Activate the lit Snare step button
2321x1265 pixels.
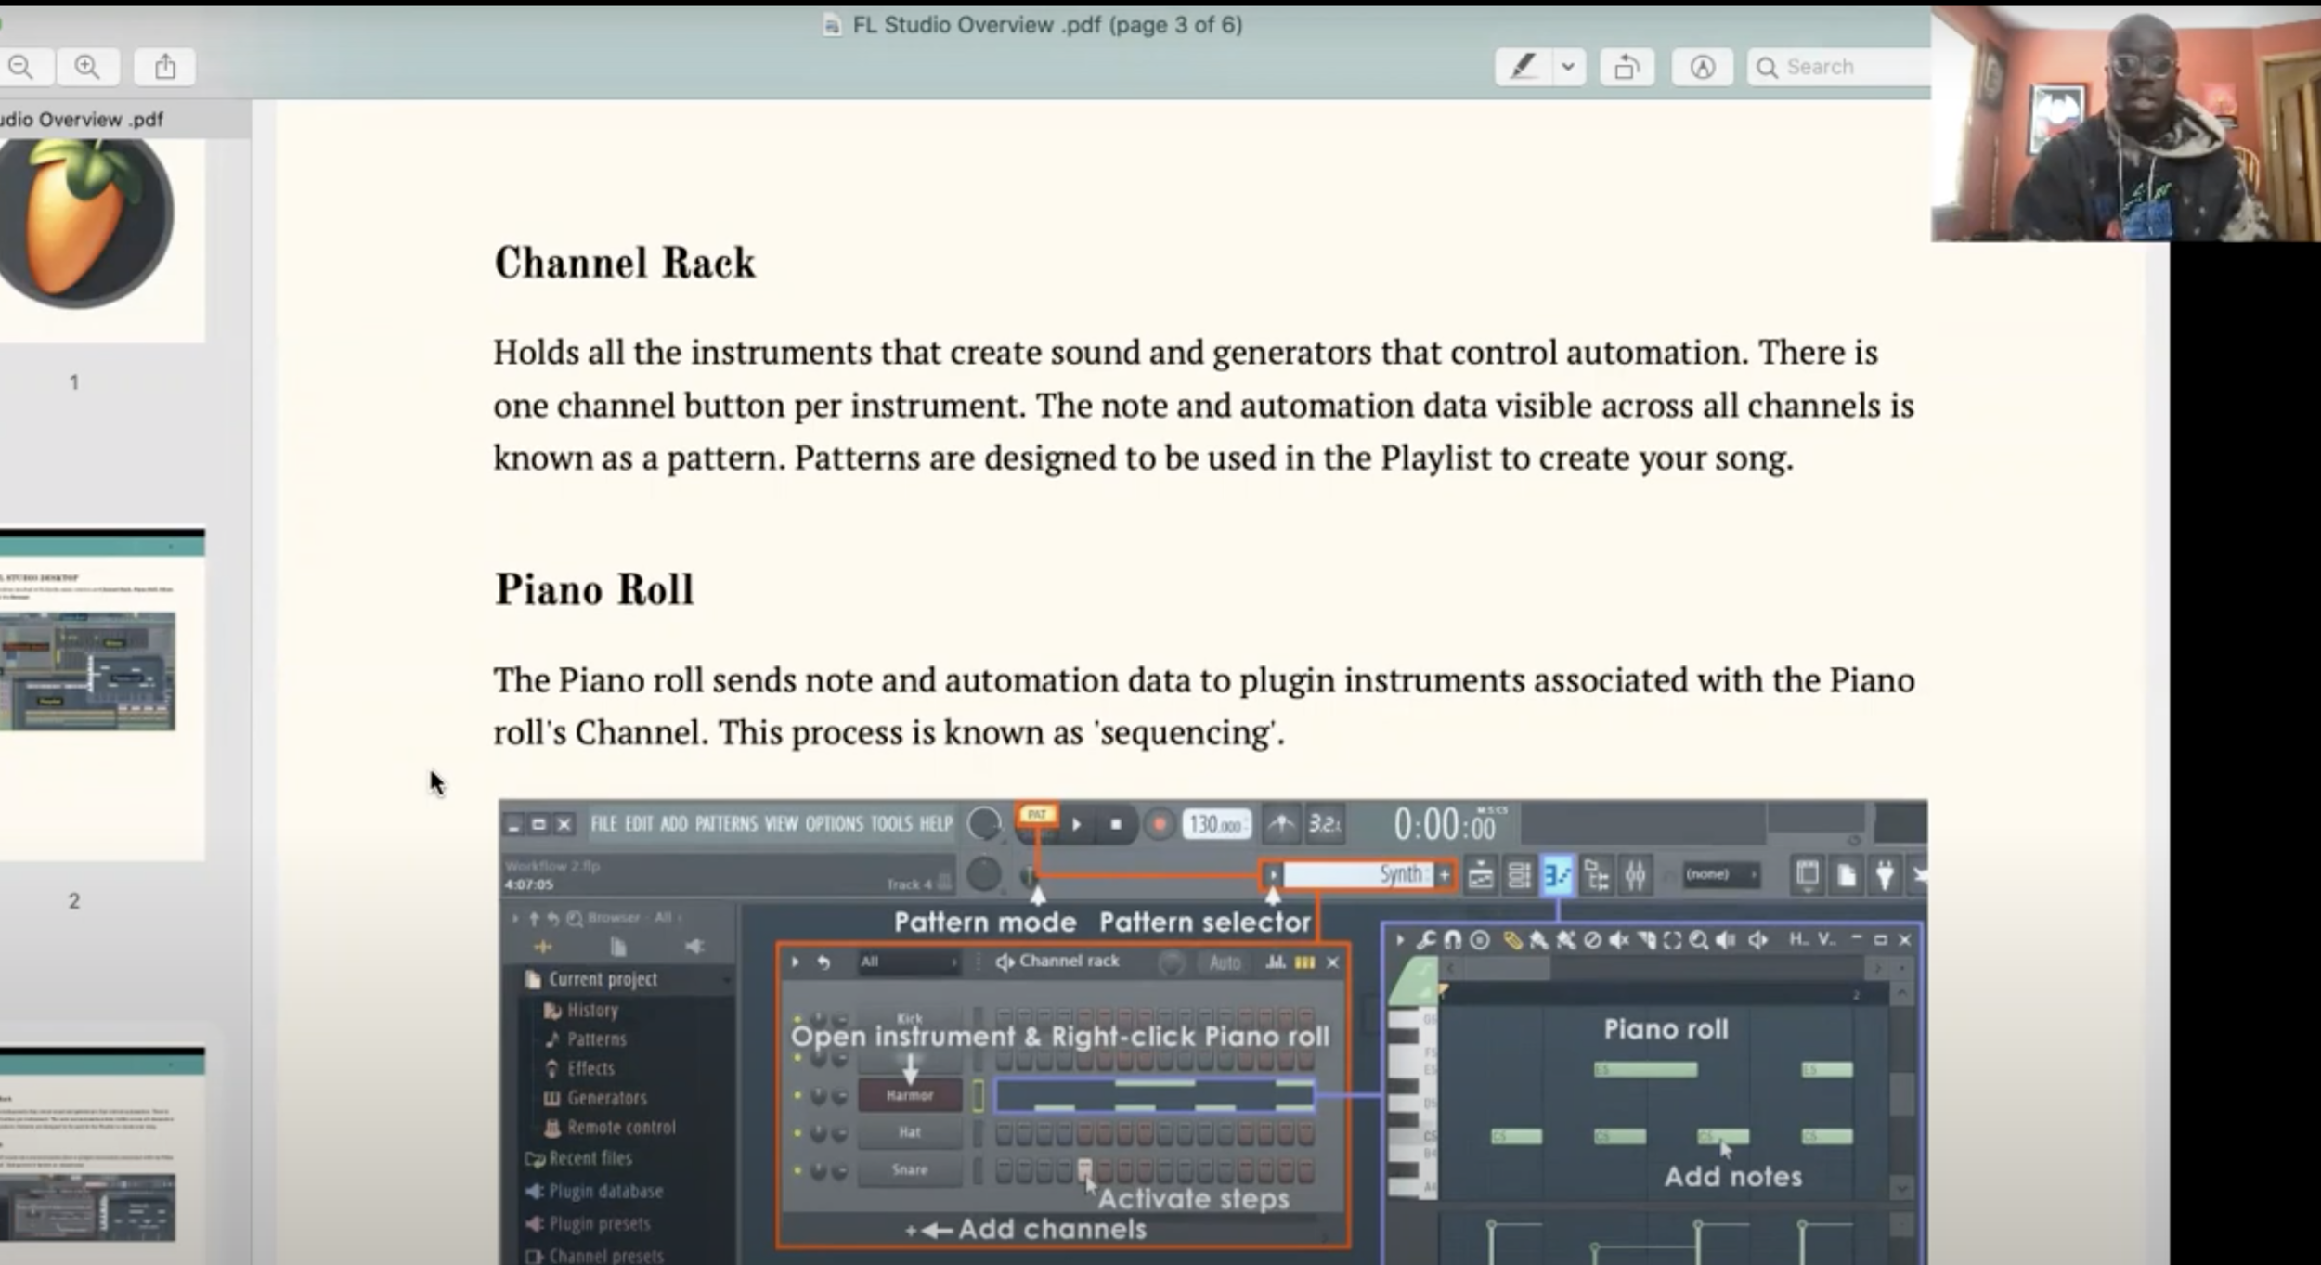(x=1084, y=1169)
